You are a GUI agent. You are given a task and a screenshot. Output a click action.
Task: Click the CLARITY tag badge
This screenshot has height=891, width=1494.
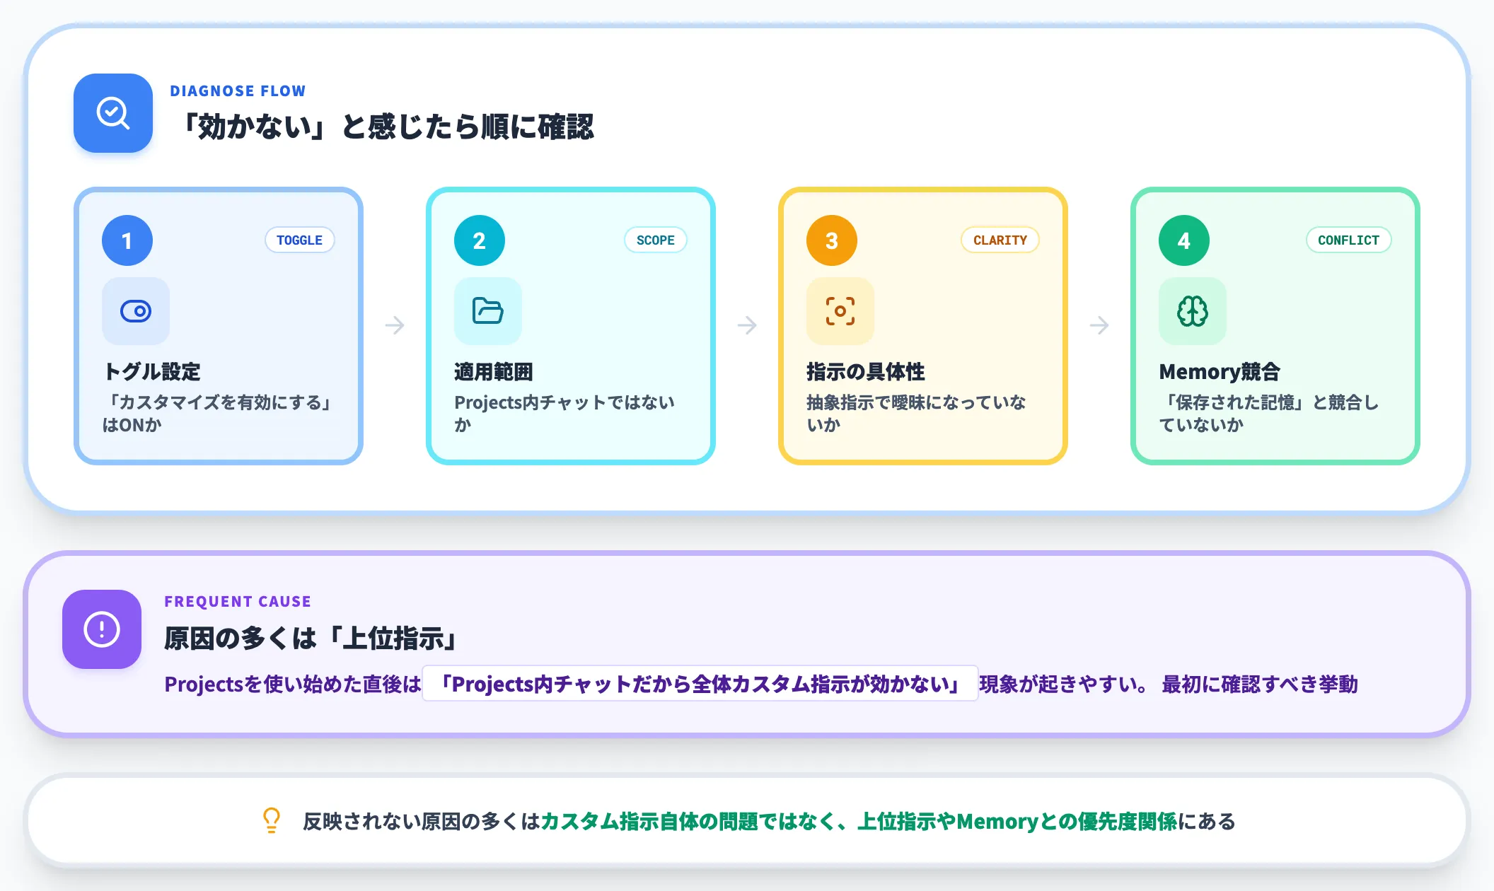click(1000, 240)
